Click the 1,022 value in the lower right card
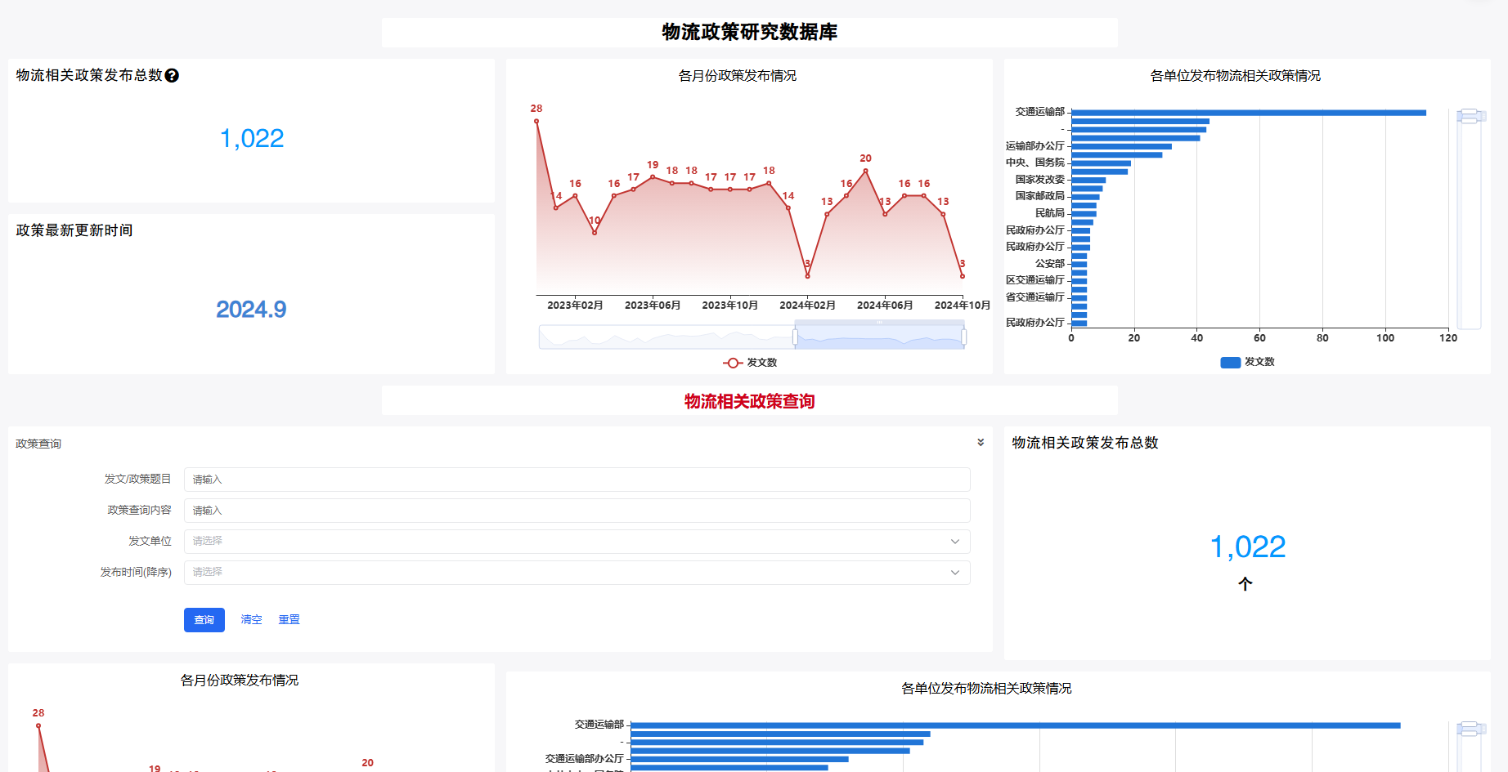This screenshot has width=1508, height=772. (1247, 547)
